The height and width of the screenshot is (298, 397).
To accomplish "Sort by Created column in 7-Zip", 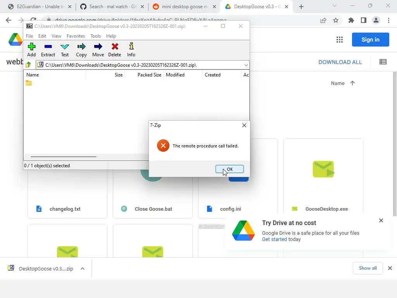I will click(221, 75).
